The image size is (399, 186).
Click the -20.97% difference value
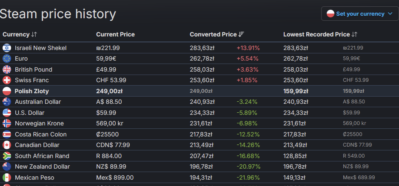[x=248, y=167]
